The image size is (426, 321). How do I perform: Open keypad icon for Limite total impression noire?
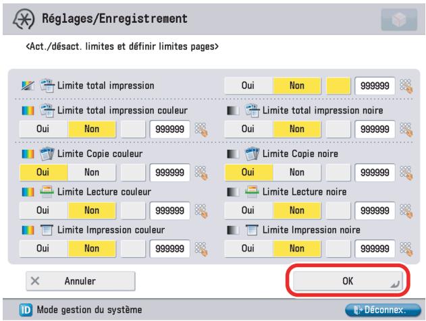coord(406,129)
